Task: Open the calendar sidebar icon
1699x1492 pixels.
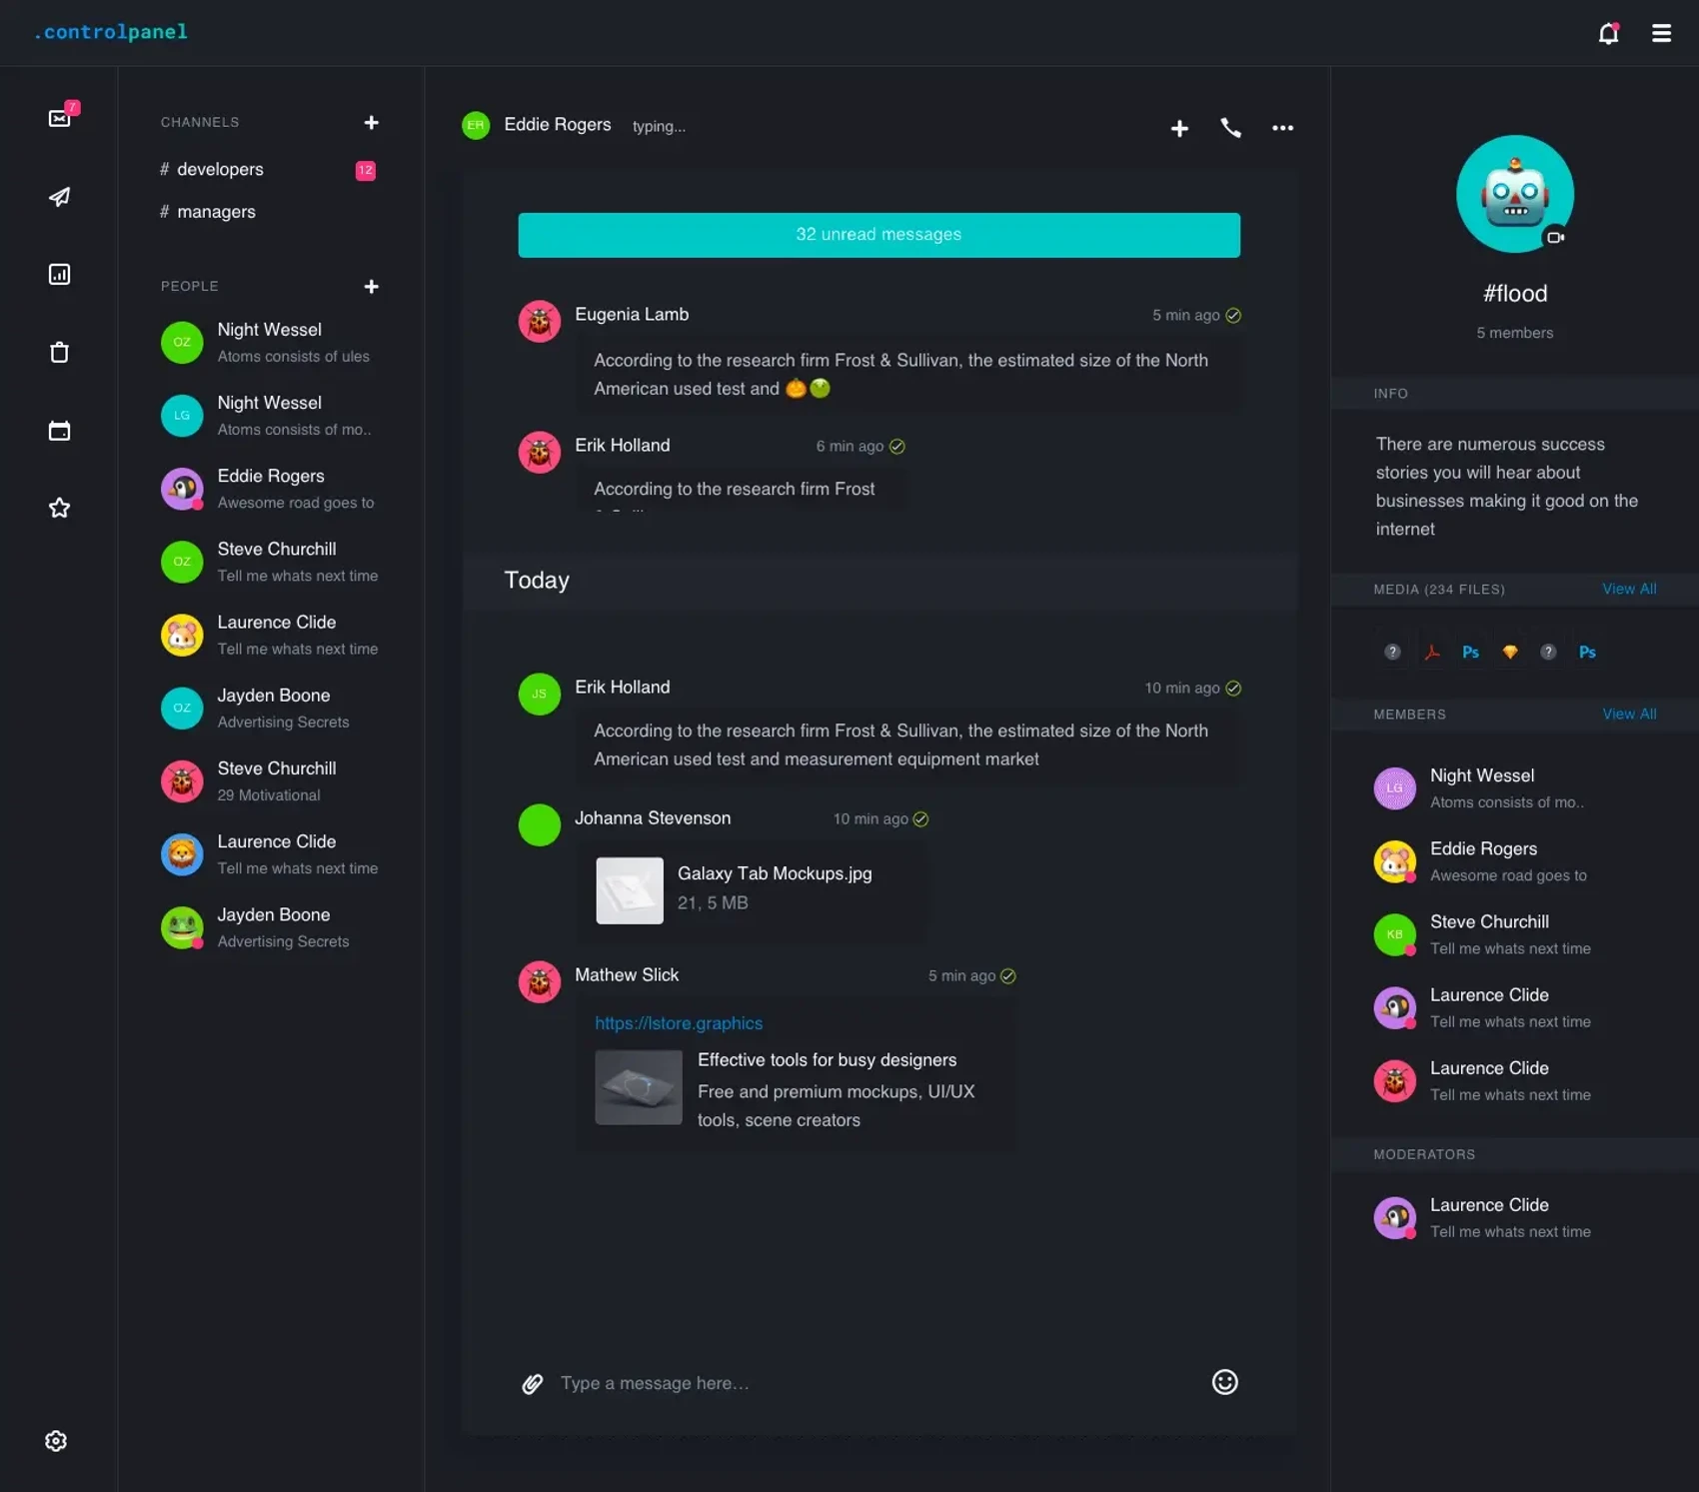Action: pyautogui.click(x=59, y=431)
